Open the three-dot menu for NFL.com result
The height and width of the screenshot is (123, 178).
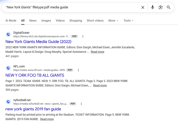pos(78,70)
